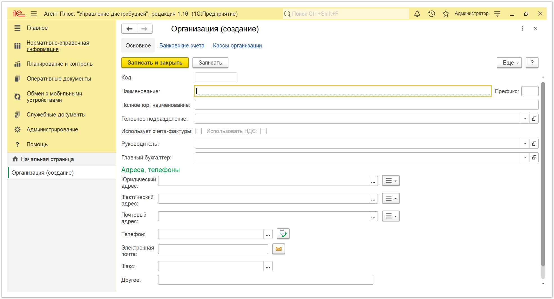The image size is (554, 299).
Task: Open the service settings menu beside Администратор
Action: [497, 13]
